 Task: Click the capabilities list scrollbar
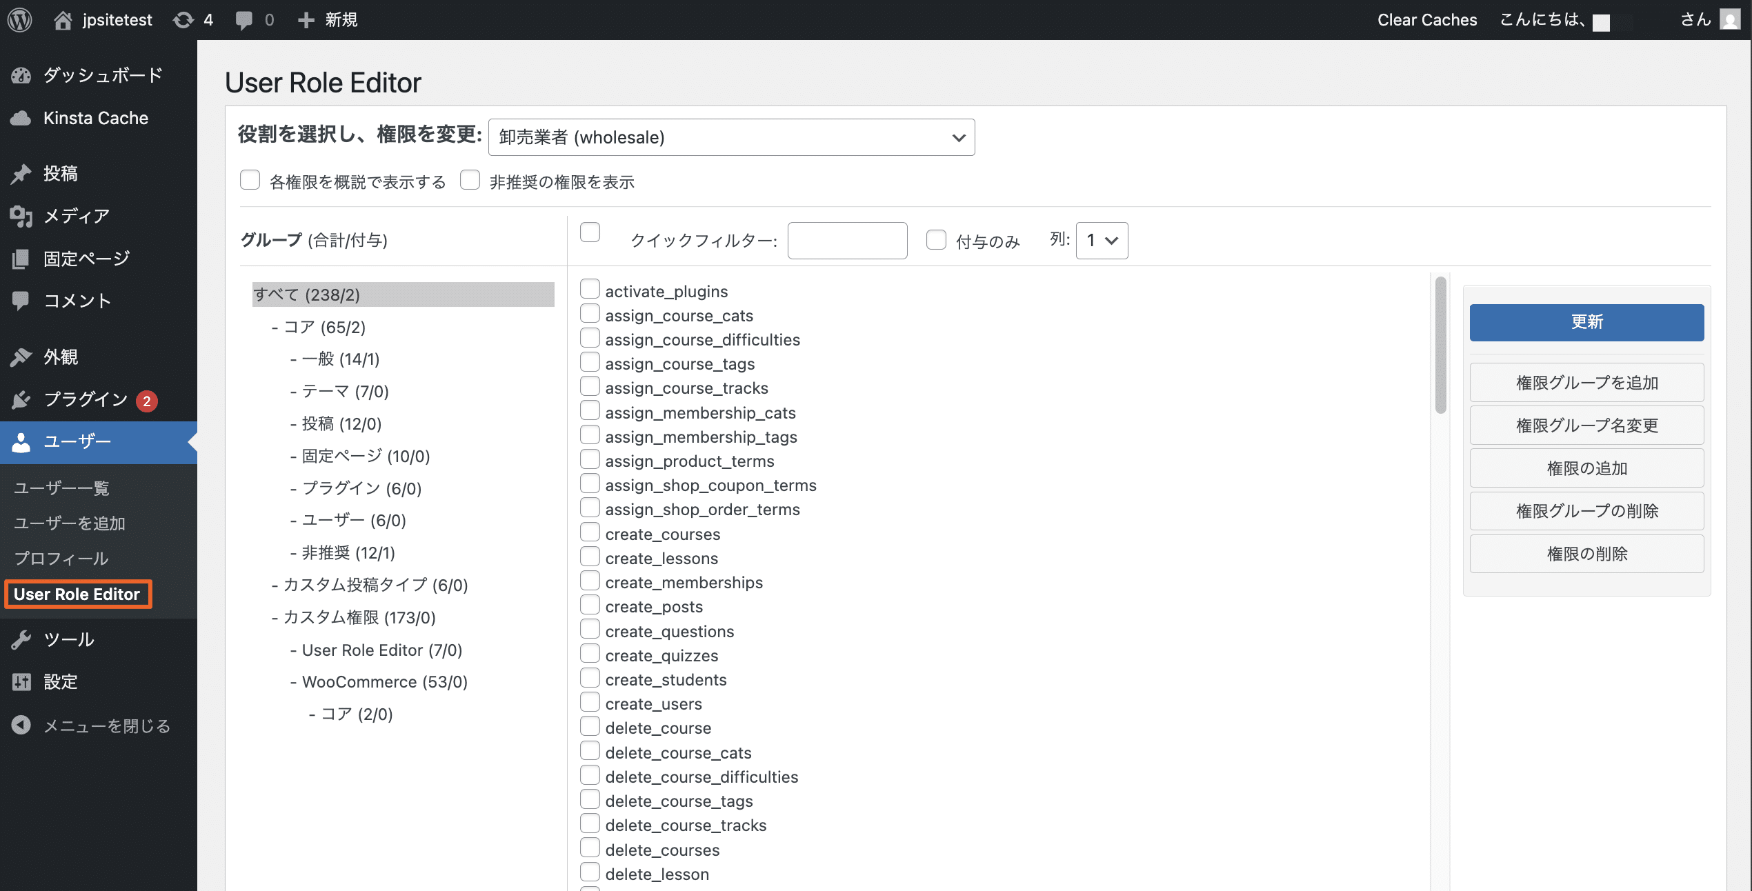(1440, 345)
